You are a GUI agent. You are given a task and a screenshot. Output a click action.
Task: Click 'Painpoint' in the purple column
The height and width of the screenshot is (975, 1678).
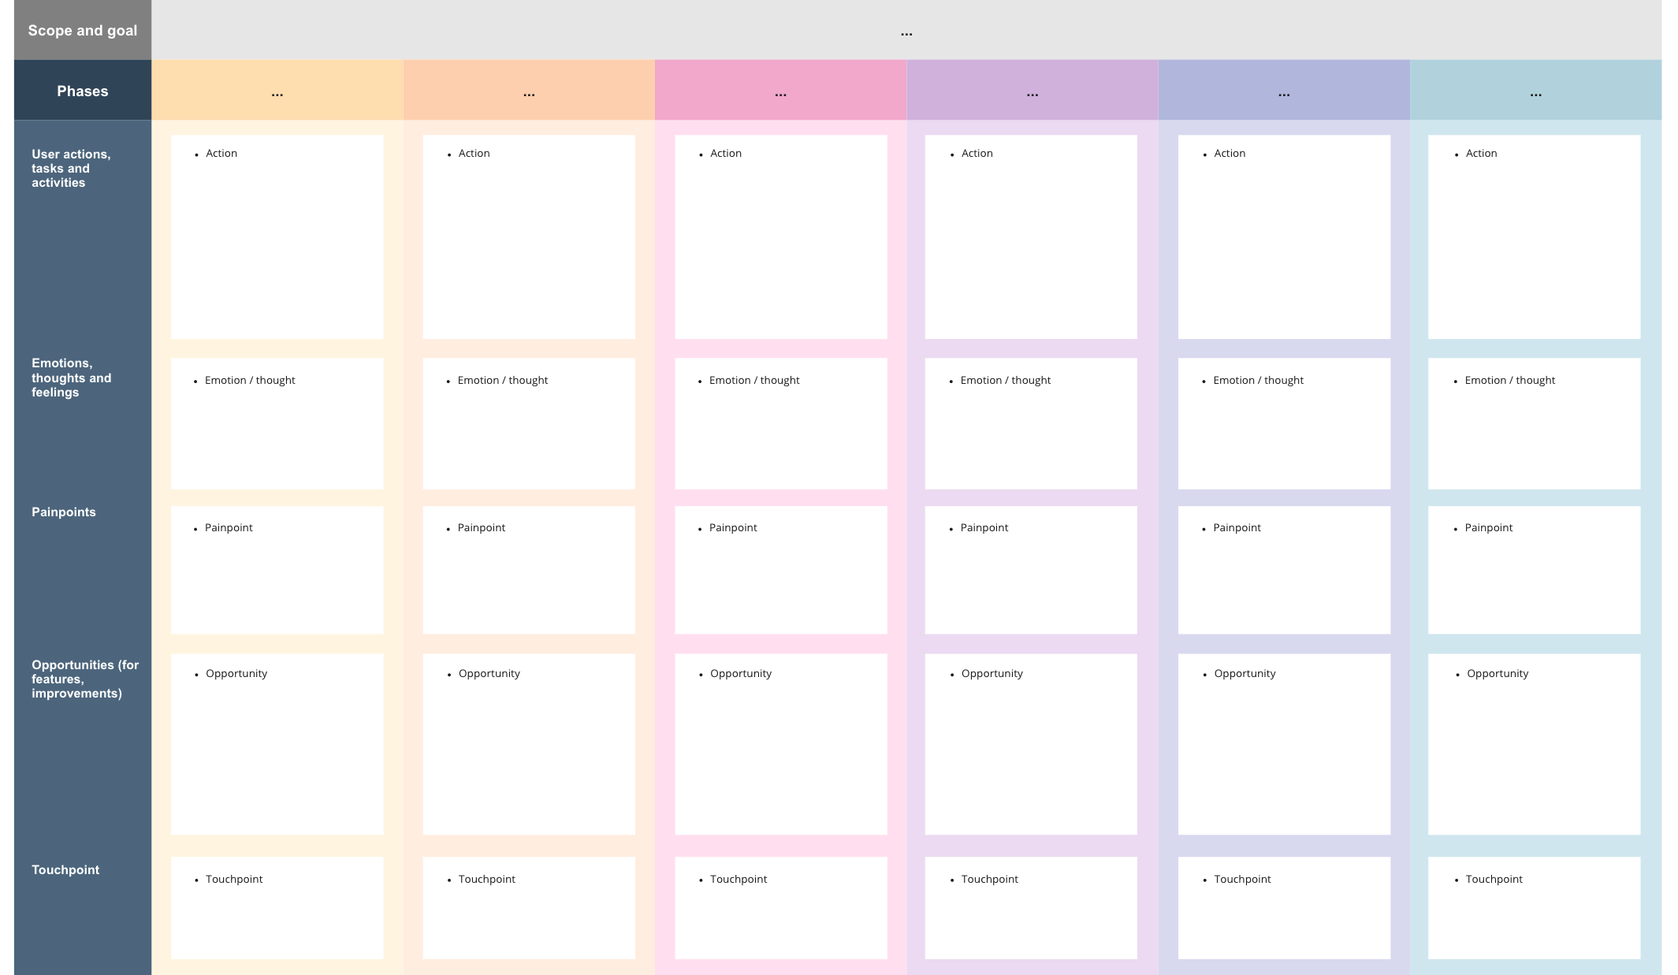[x=984, y=527]
